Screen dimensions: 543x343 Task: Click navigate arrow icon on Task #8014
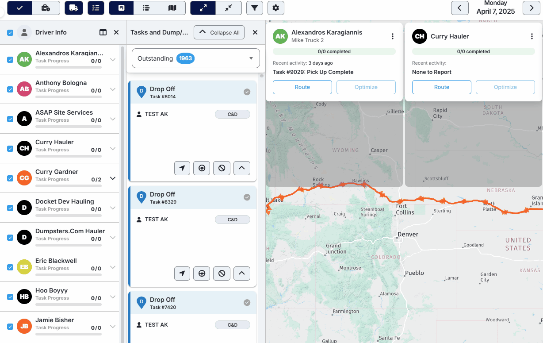[182, 168]
